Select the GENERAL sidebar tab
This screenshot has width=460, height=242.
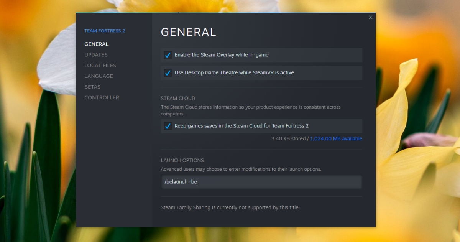click(97, 44)
